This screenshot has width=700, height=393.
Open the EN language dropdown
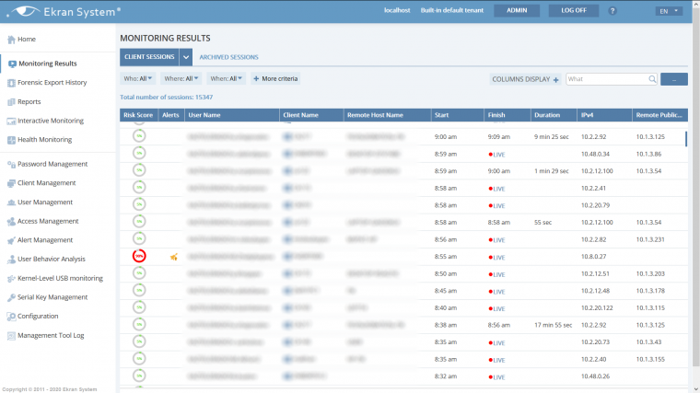pyautogui.click(x=670, y=11)
